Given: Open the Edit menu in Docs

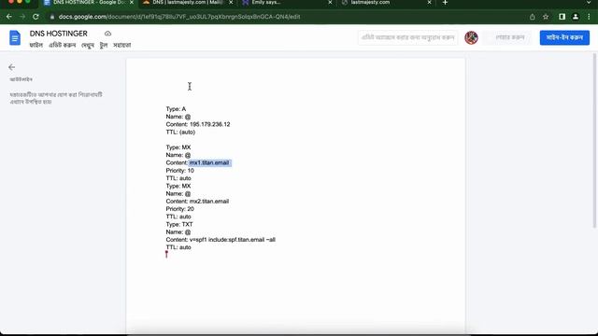Looking at the screenshot, I should pos(63,45).
